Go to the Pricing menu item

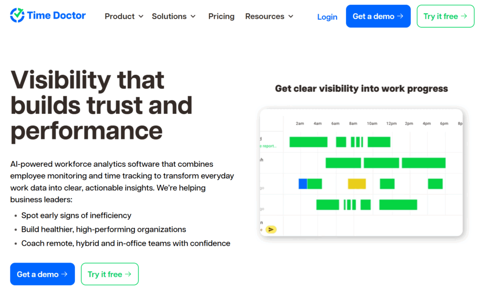click(221, 16)
